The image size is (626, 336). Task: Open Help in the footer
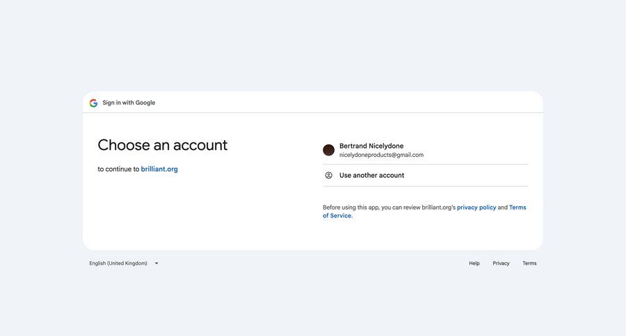point(474,264)
